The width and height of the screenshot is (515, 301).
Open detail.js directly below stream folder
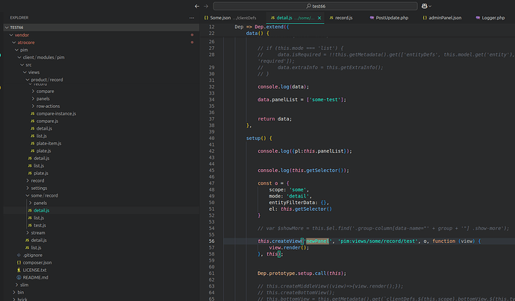tap(39, 241)
